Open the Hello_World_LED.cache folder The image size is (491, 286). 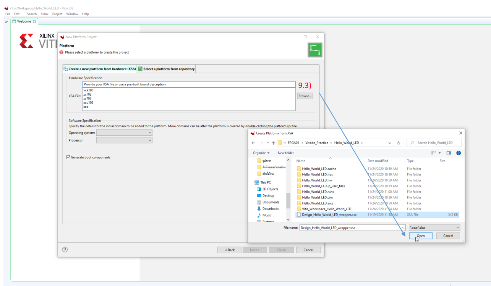[x=319, y=169]
